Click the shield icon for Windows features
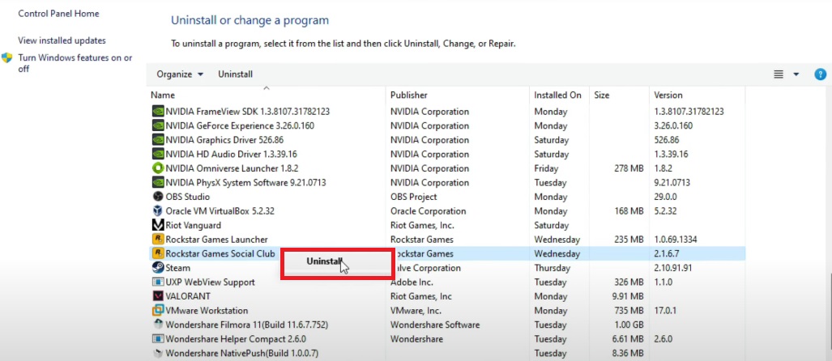The width and height of the screenshot is (832, 361). click(7, 57)
